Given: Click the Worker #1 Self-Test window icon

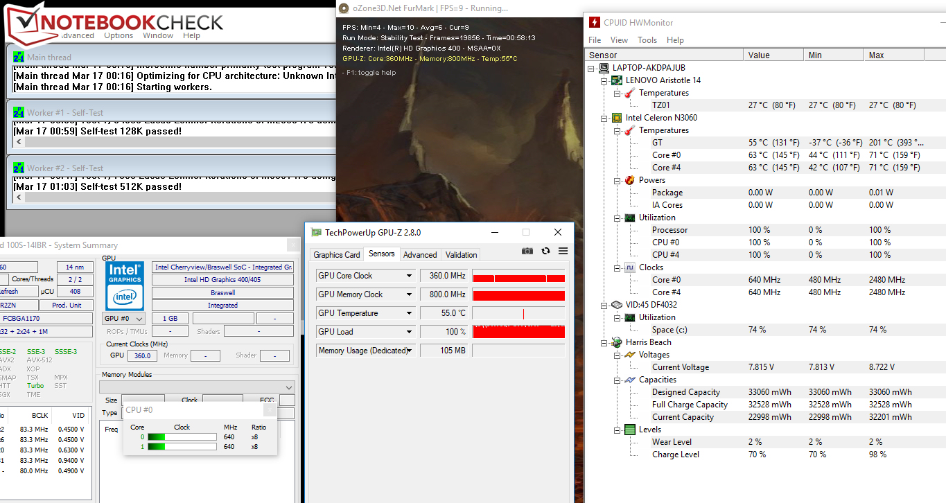Looking at the screenshot, I should pos(19,112).
